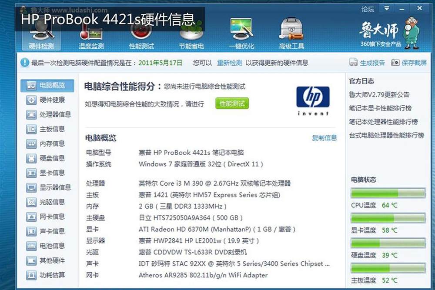Open 主板信息 in the sidebar
Viewport: 435px width, 290px height.
pos(46,129)
